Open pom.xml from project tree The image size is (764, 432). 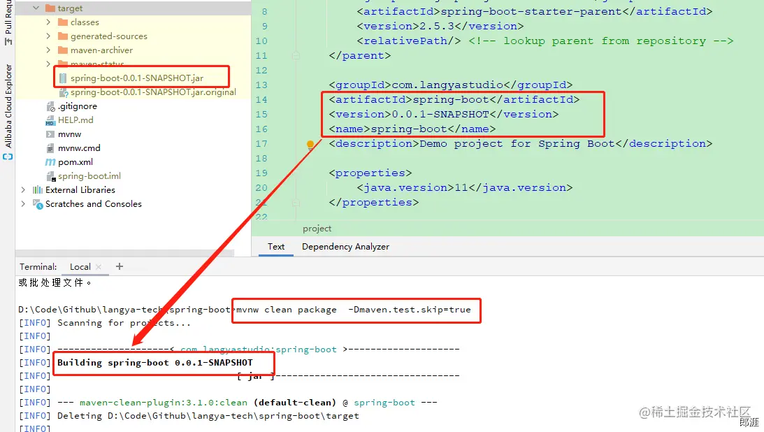75,162
